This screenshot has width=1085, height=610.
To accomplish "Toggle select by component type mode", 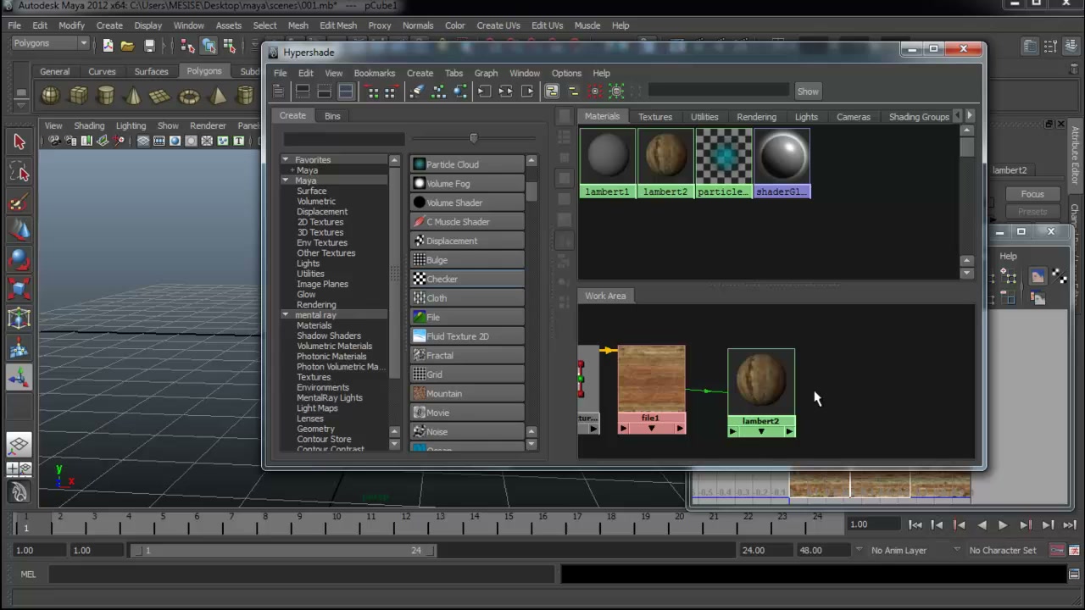I will pos(229,45).
